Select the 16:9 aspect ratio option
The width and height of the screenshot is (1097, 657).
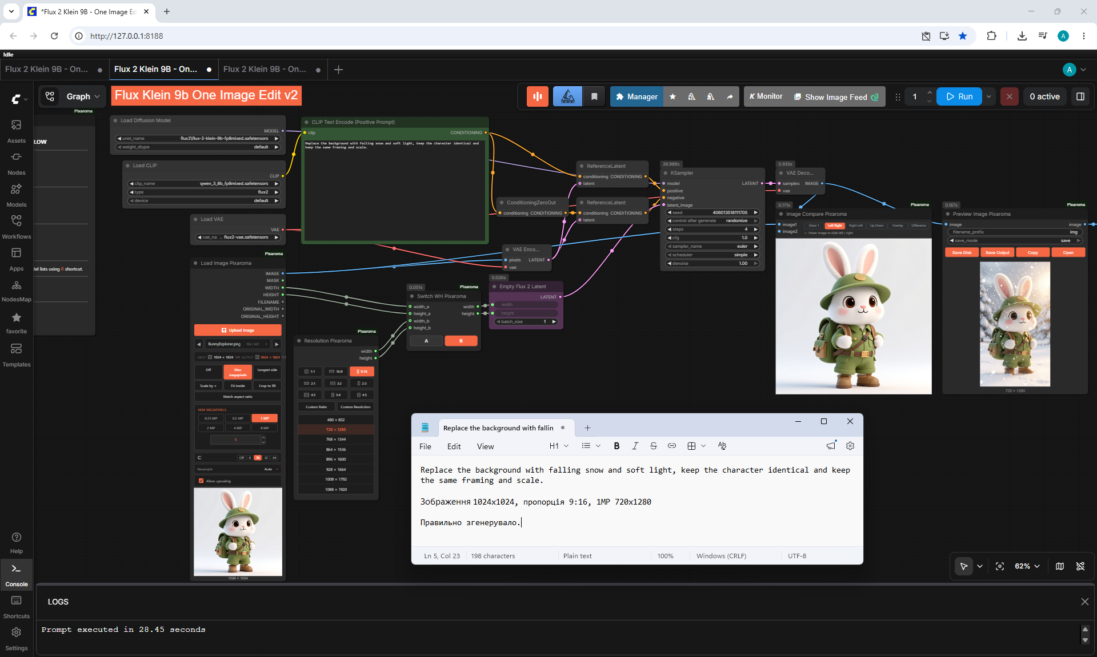(336, 372)
